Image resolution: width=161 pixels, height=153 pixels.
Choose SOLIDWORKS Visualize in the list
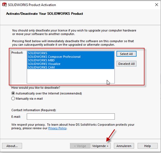point(71,64)
